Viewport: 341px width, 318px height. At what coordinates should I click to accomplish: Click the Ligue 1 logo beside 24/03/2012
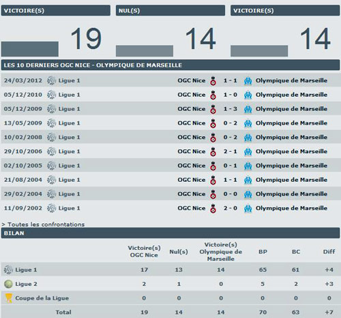tap(51, 80)
